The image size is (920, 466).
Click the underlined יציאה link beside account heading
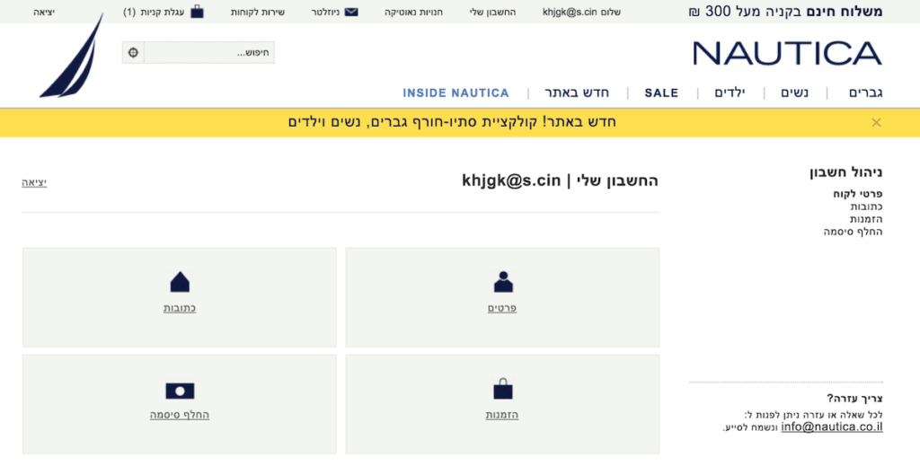click(x=34, y=182)
